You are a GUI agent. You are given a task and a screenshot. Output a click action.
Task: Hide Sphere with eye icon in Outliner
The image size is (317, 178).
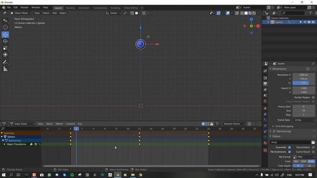305,22
